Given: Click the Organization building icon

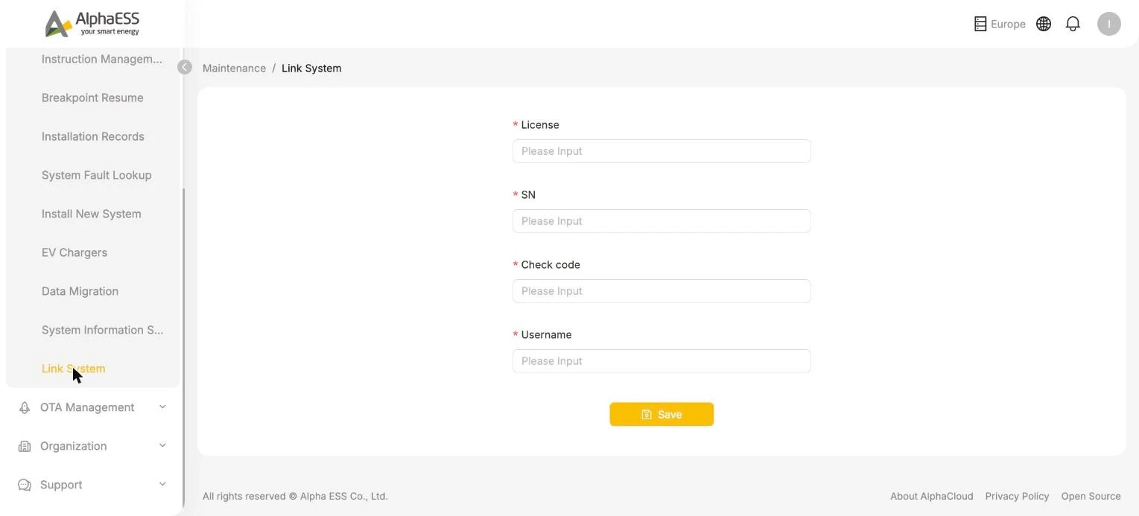Looking at the screenshot, I should [25, 446].
